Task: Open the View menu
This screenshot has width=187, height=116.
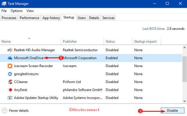Action: click(x=30, y=11)
